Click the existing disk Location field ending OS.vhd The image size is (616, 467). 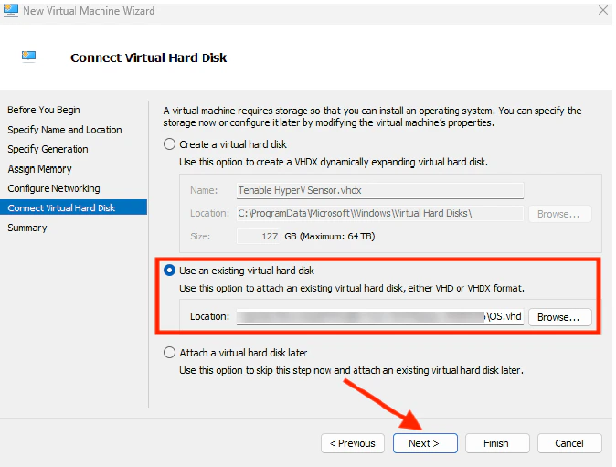(380, 316)
